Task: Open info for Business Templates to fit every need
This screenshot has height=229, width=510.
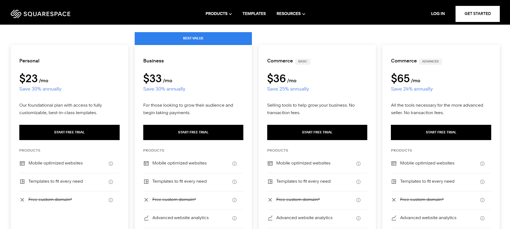Action: click(234, 182)
